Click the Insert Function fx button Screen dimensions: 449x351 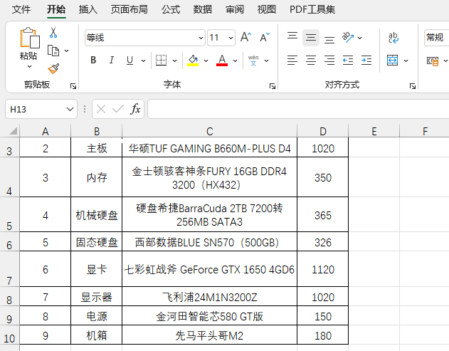click(x=135, y=109)
